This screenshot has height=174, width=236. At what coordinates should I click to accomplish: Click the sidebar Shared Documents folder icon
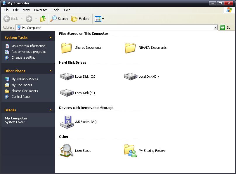tap(7, 91)
